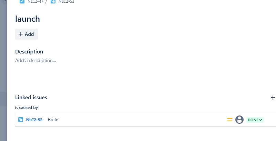
Task: Click the dimmed backdrop left of the panel
Action: 3,70
